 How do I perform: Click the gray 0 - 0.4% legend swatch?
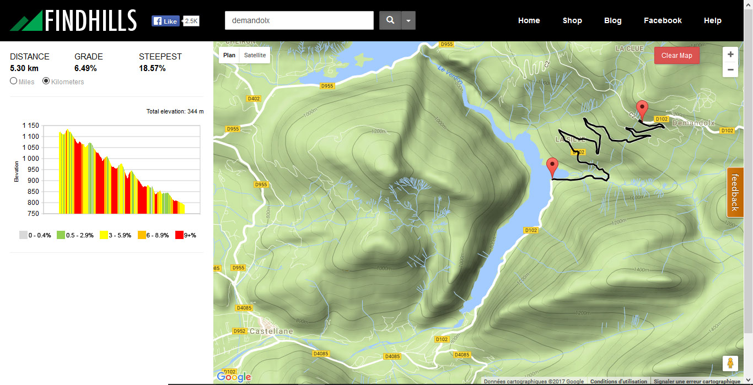click(23, 235)
